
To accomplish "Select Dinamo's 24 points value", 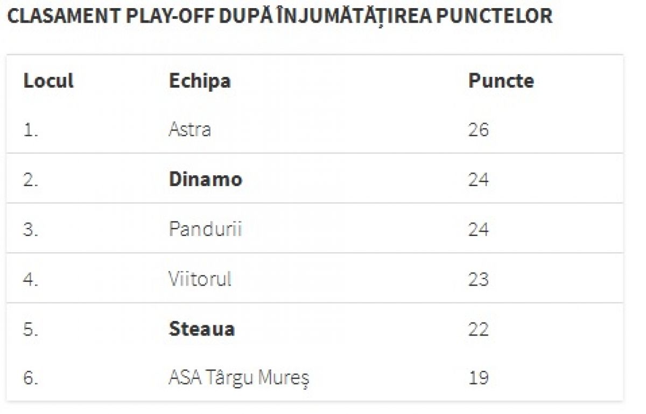I will pyautogui.click(x=478, y=179).
